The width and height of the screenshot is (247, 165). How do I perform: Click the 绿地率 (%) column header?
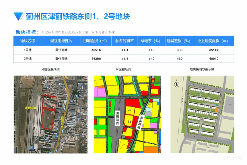coord(151,41)
